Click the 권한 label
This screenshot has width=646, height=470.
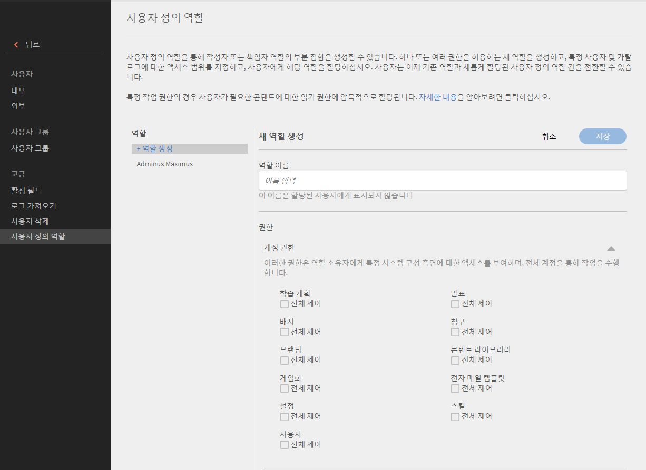point(266,227)
